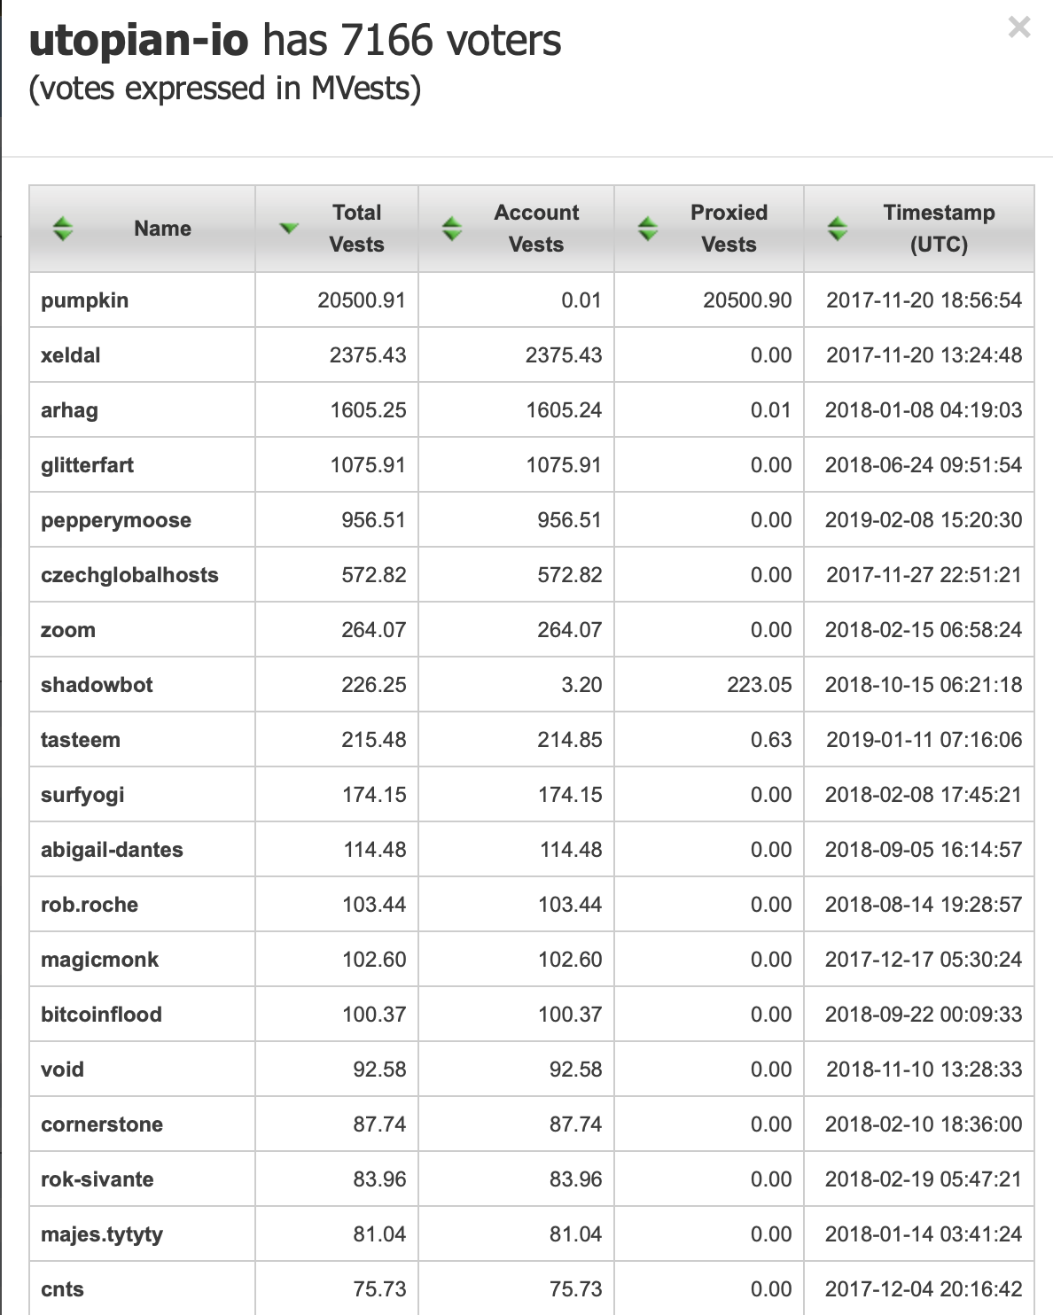
Task: Select the voter name shadowbot
Action: [x=97, y=685]
